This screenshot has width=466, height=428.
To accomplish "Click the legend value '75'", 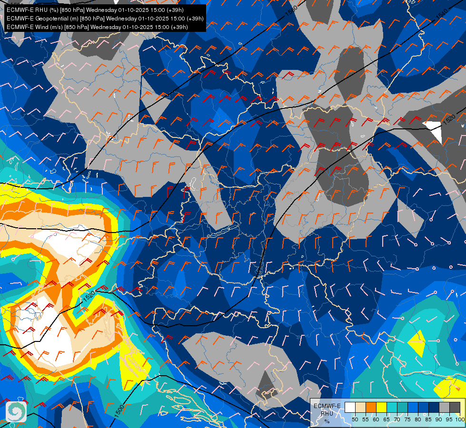I will point(408,419).
